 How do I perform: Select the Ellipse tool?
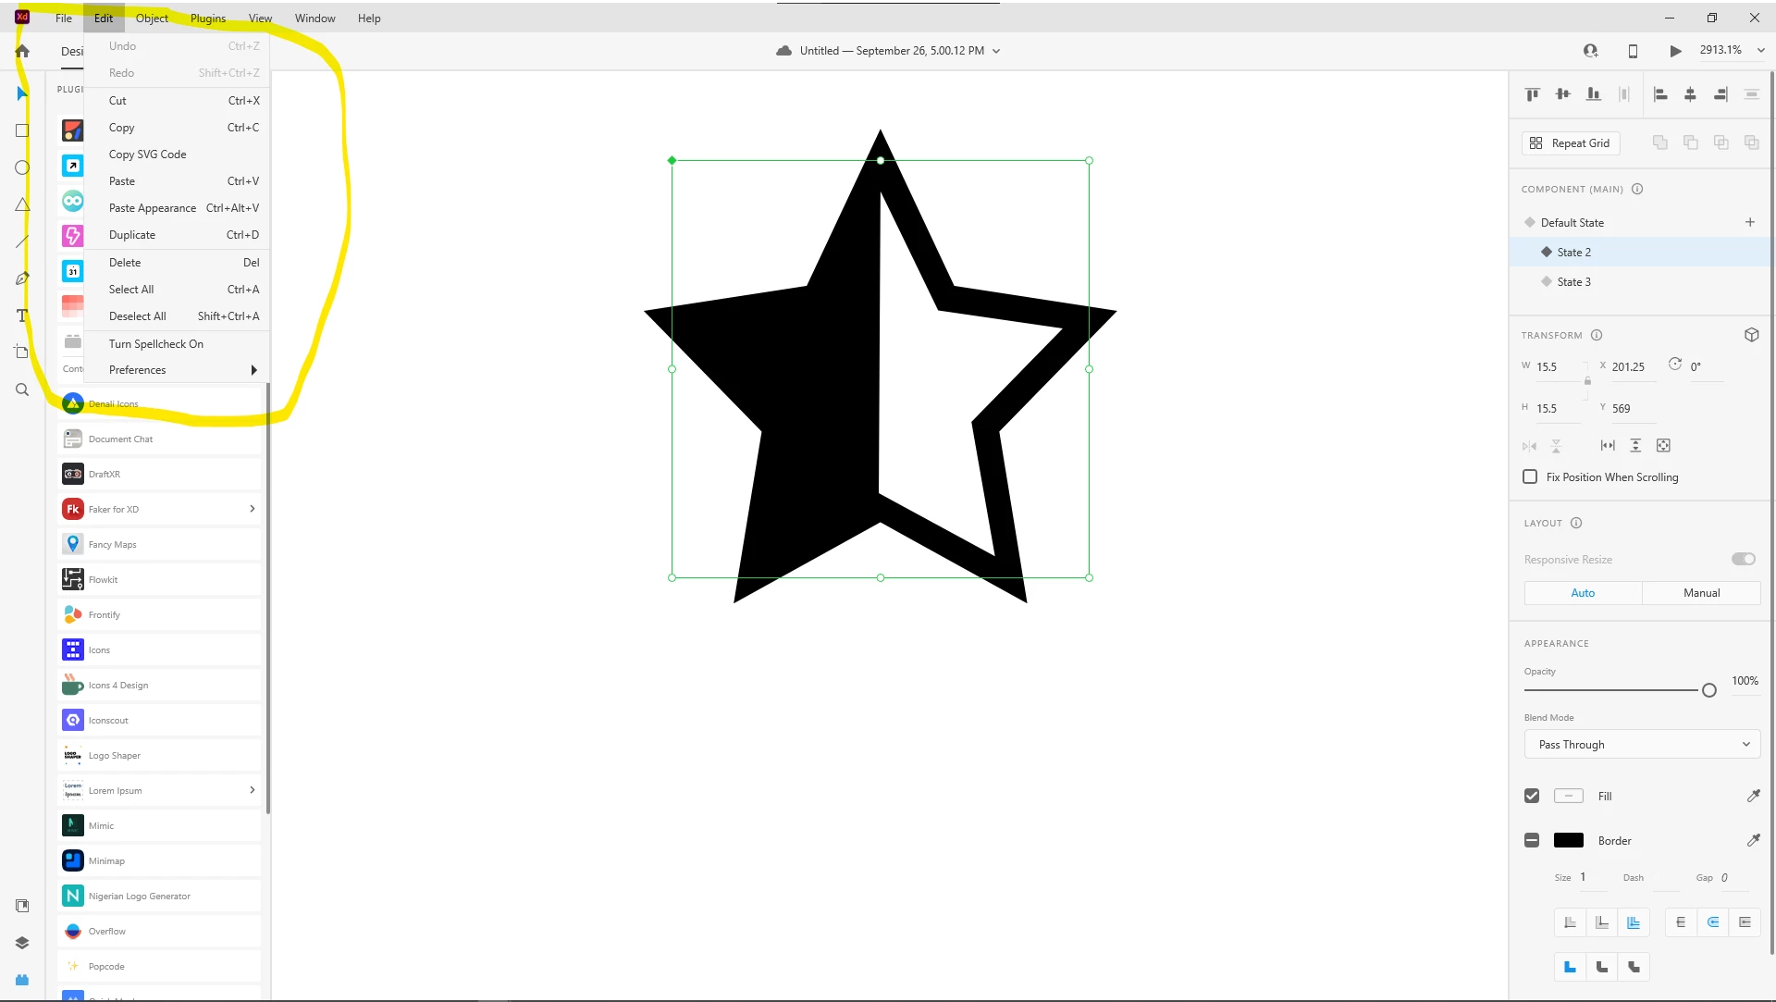[22, 167]
